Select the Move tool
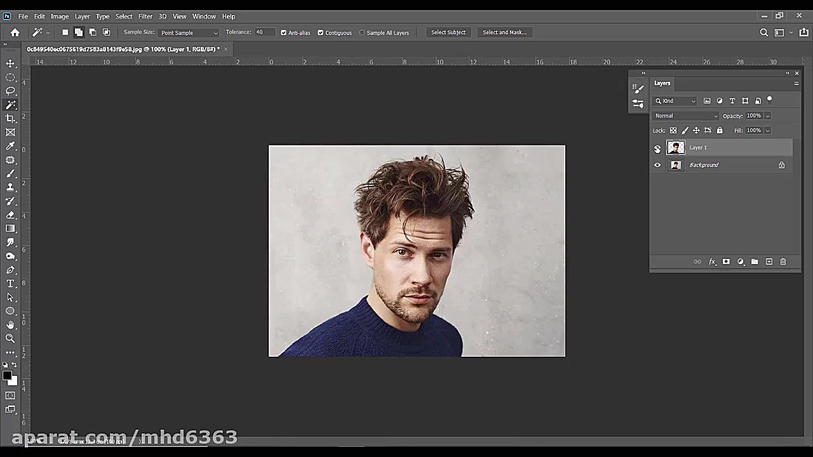This screenshot has height=457, width=813. coord(10,63)
